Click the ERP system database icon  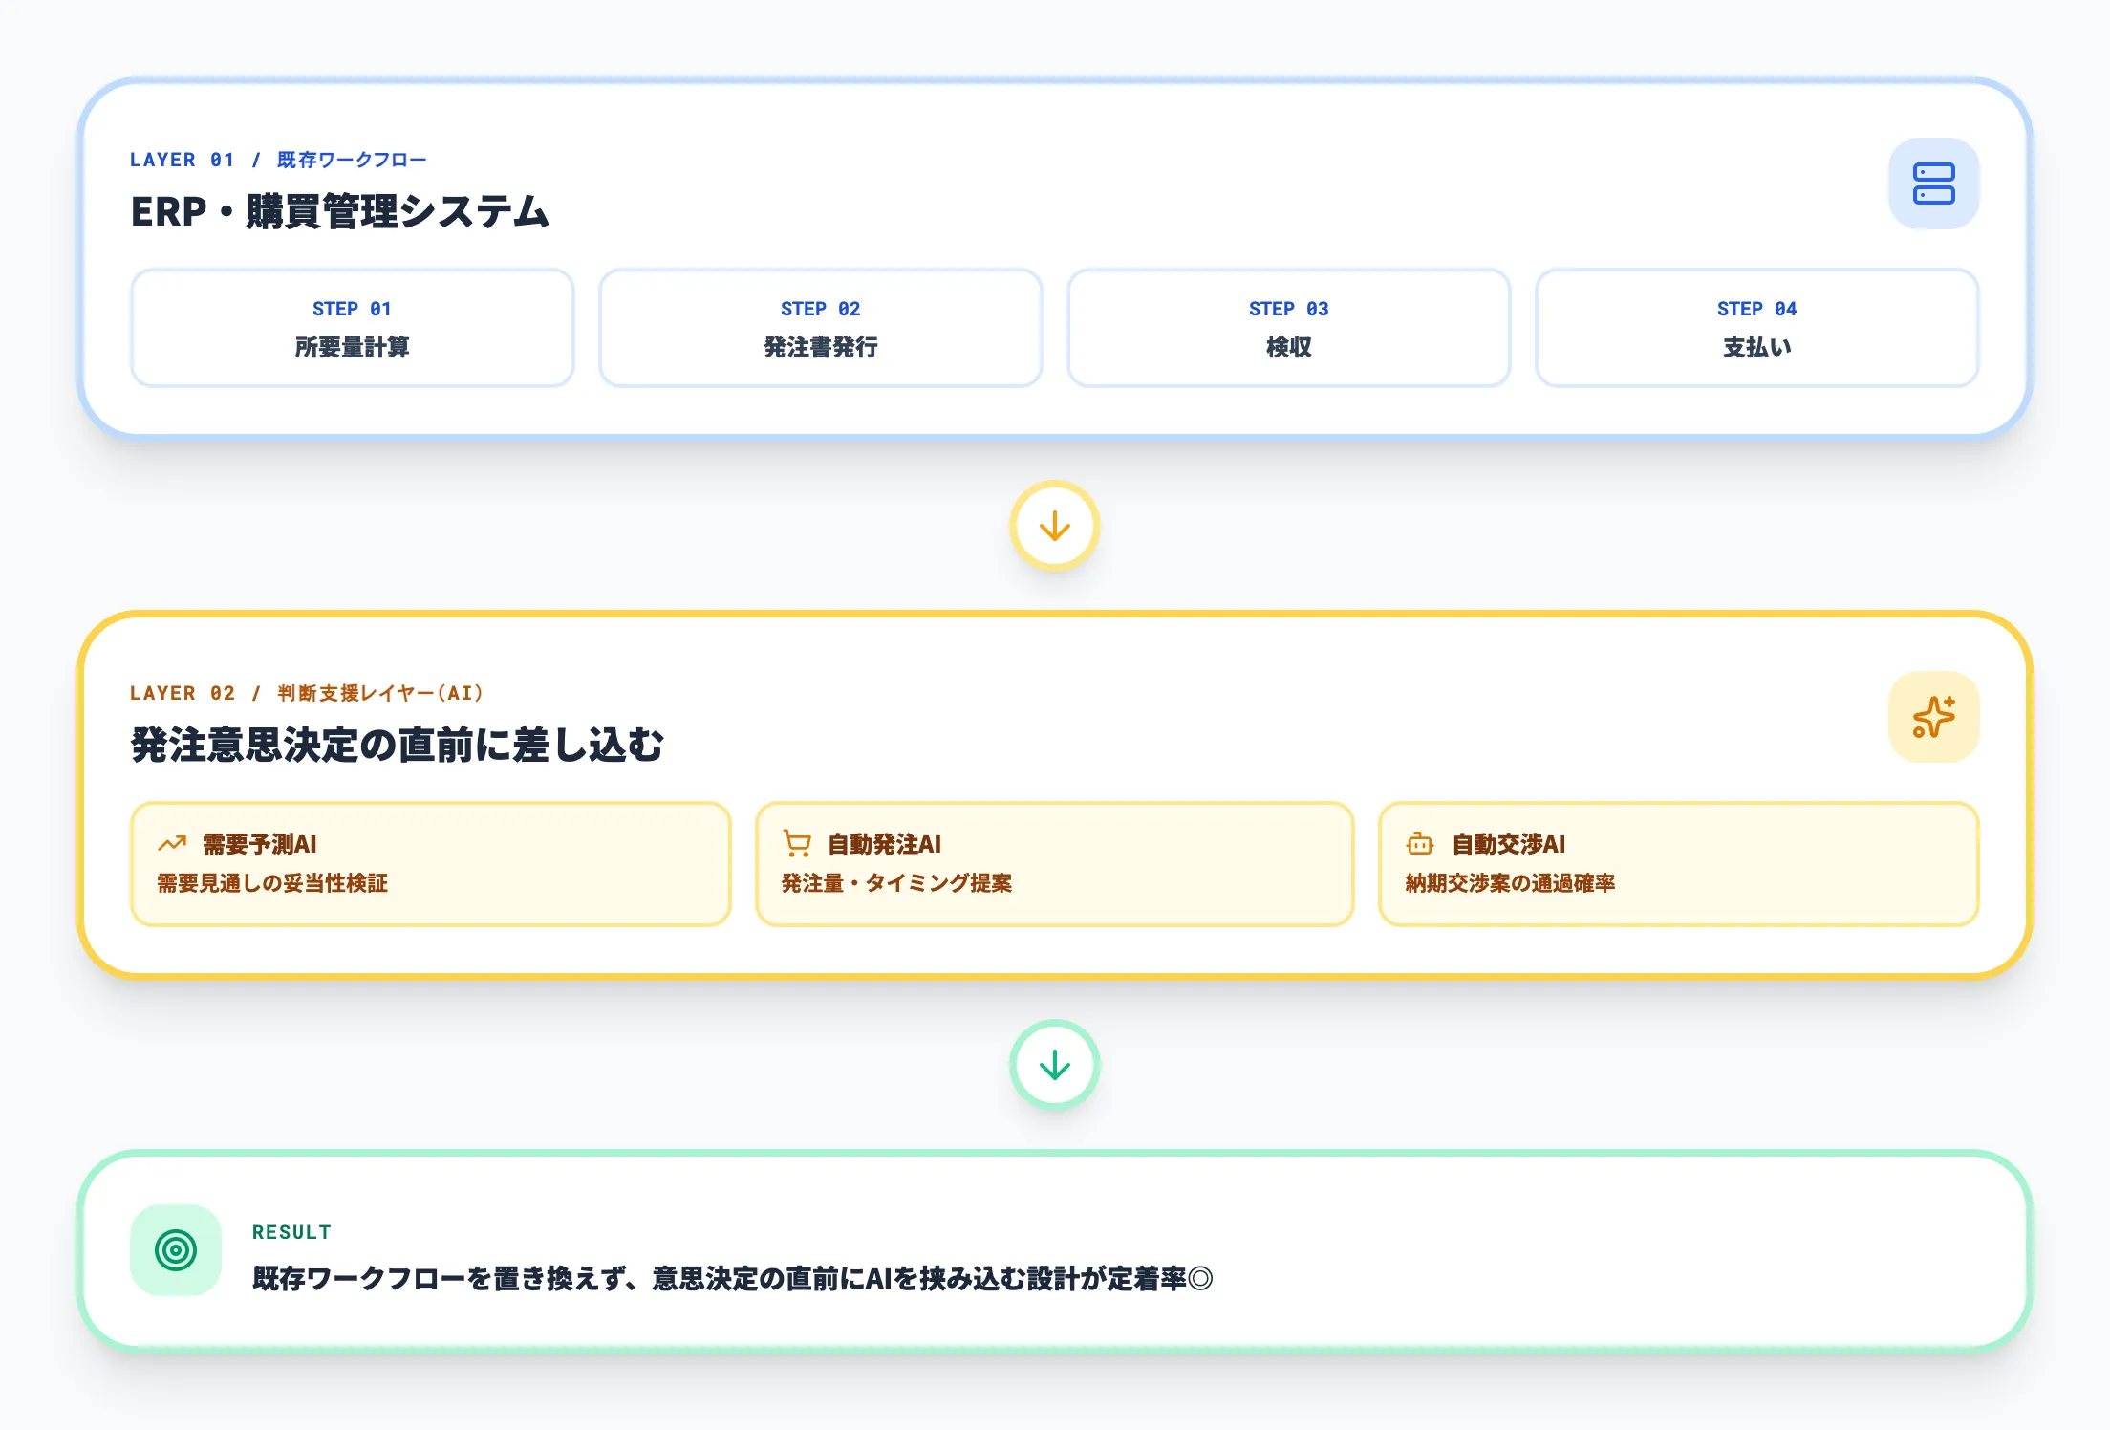(x=1932, y=183)
